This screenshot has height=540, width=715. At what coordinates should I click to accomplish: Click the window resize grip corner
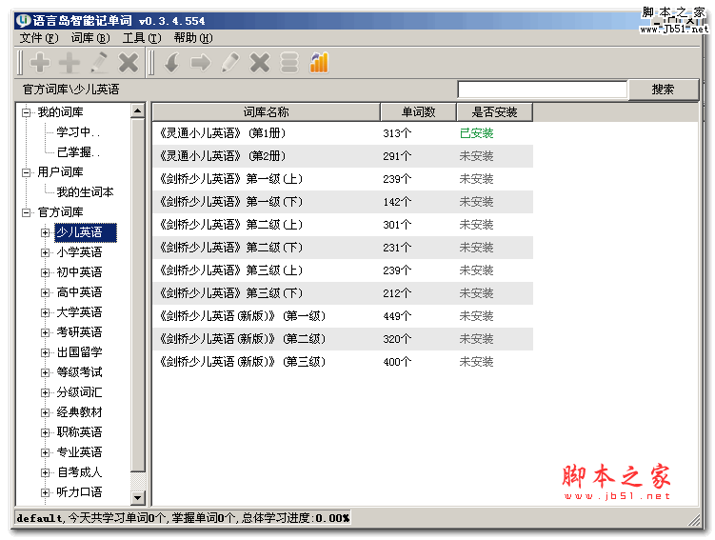point(694,520)
